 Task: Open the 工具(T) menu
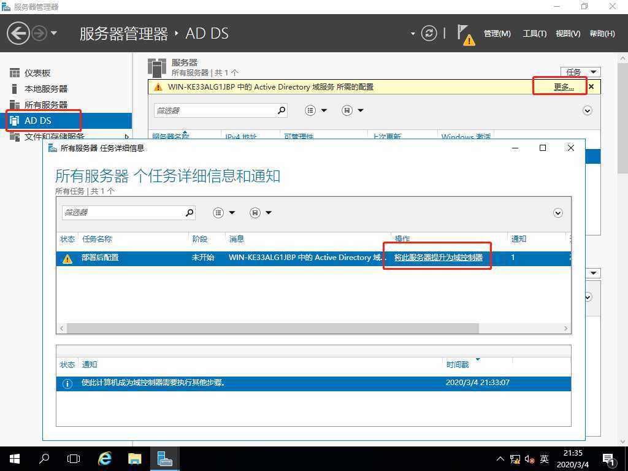pyautogui.click(x=534, y=34)
